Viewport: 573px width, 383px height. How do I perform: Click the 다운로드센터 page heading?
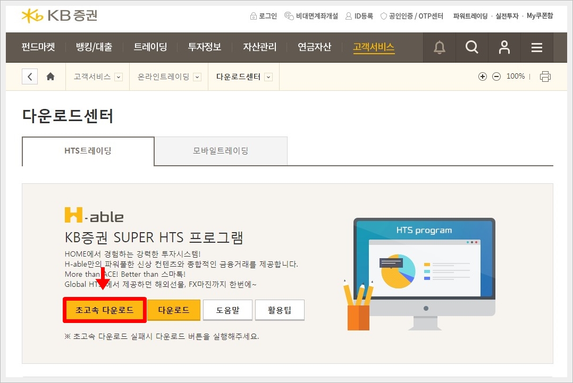click(68, 116)
